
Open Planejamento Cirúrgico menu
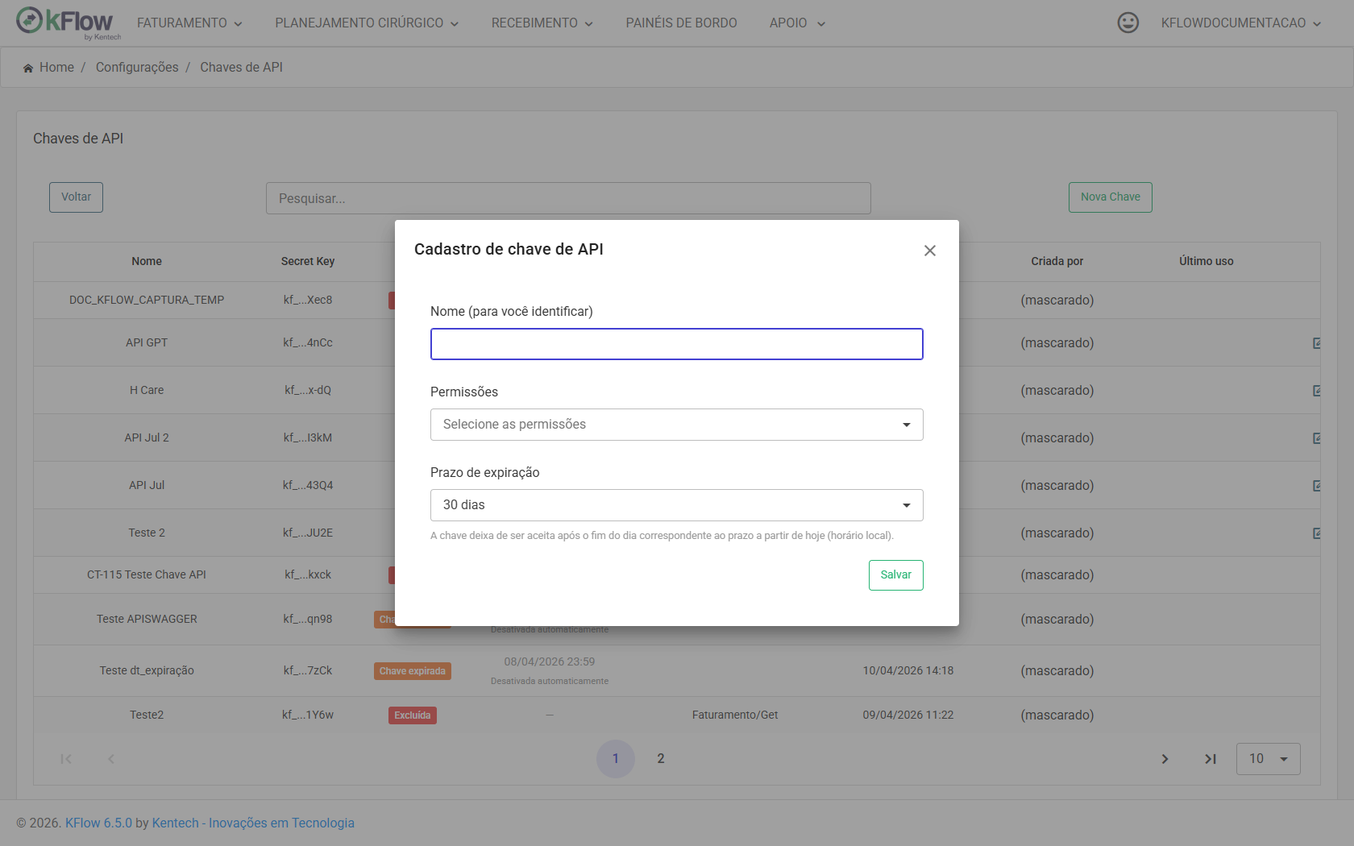tap(367, 23)
